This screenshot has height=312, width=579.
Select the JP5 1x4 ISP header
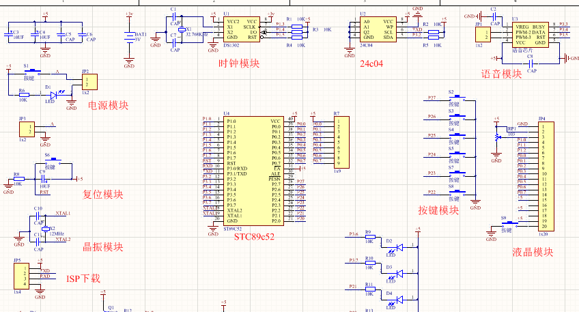tap(21, 276)
